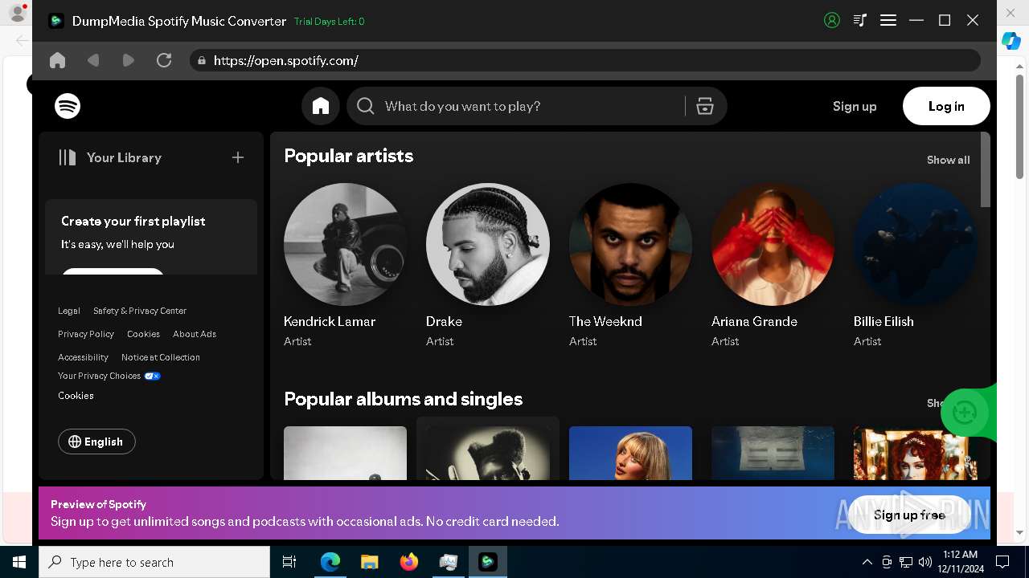Image resolution: width=1029 pixels, height=578 pixels.
Task: Open the blue album cover with blonde woman
Action: (x=630, y=453)
